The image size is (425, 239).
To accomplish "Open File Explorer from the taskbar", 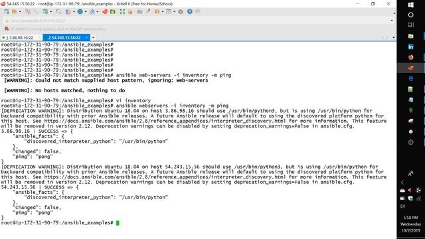I will [410, 36].
